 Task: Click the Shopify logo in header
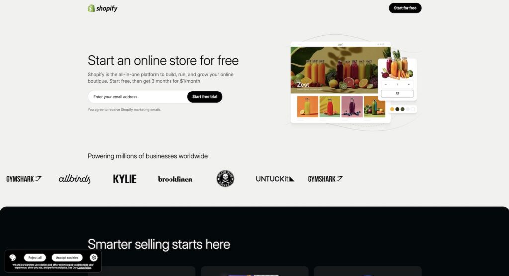tap(102, 8)
